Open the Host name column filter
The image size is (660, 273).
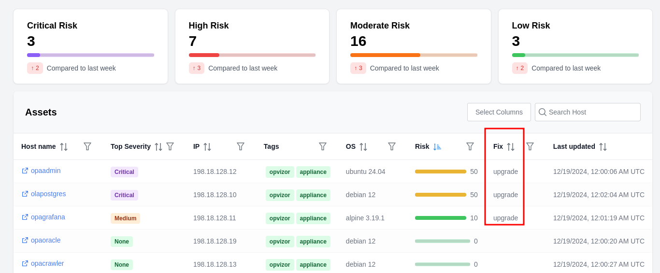pyautogui.click(x=87, y=146)
